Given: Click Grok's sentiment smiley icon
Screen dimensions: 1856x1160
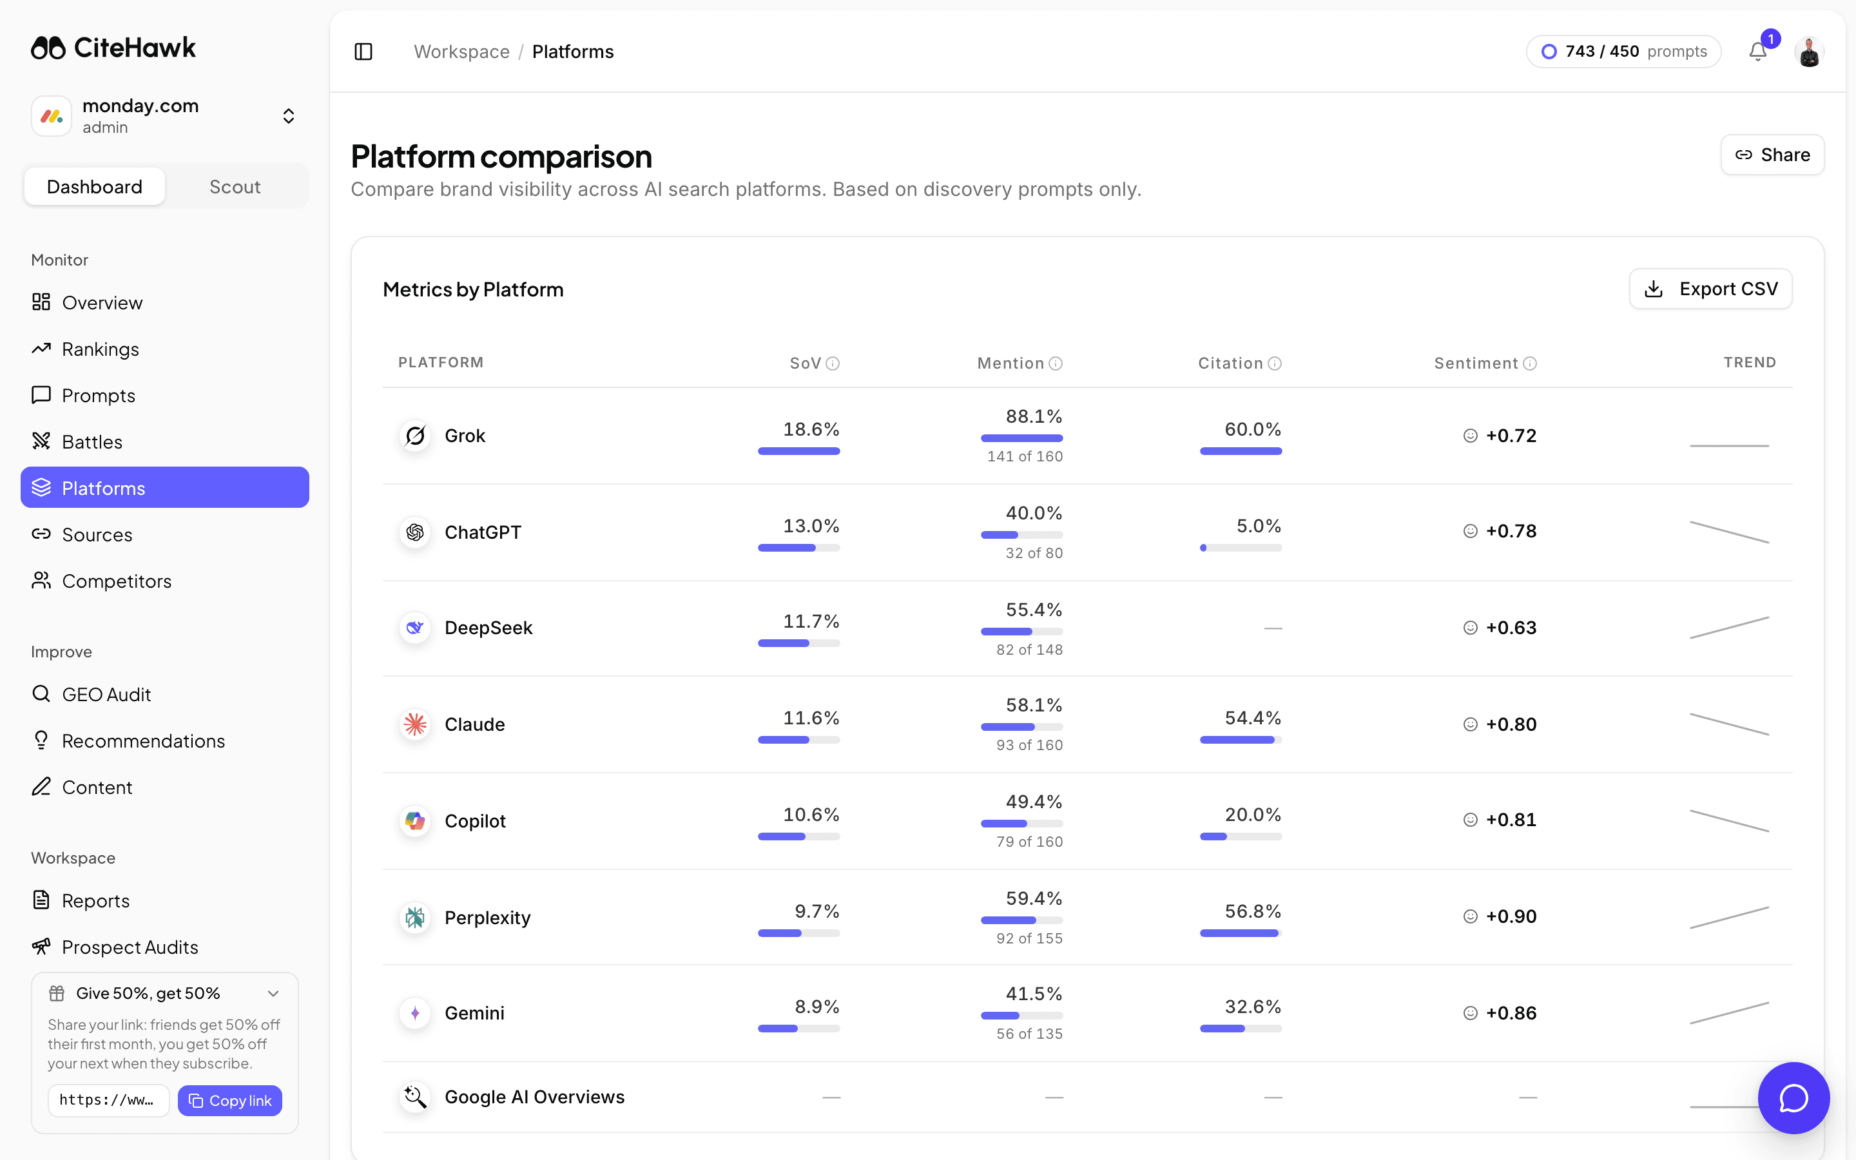Looking at the screenshot, I should 1470,436.
